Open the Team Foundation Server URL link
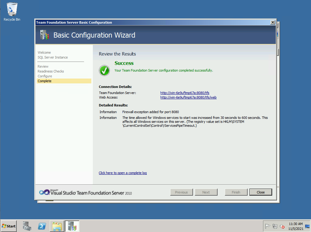This screenshot has width=311, height=232. 185,93
